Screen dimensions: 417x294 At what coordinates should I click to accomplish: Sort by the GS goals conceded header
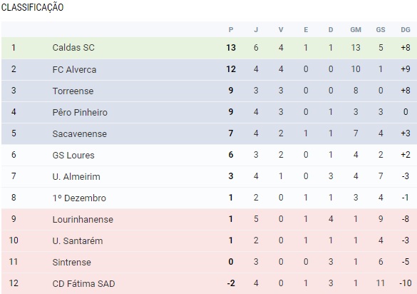click(381, 29)
